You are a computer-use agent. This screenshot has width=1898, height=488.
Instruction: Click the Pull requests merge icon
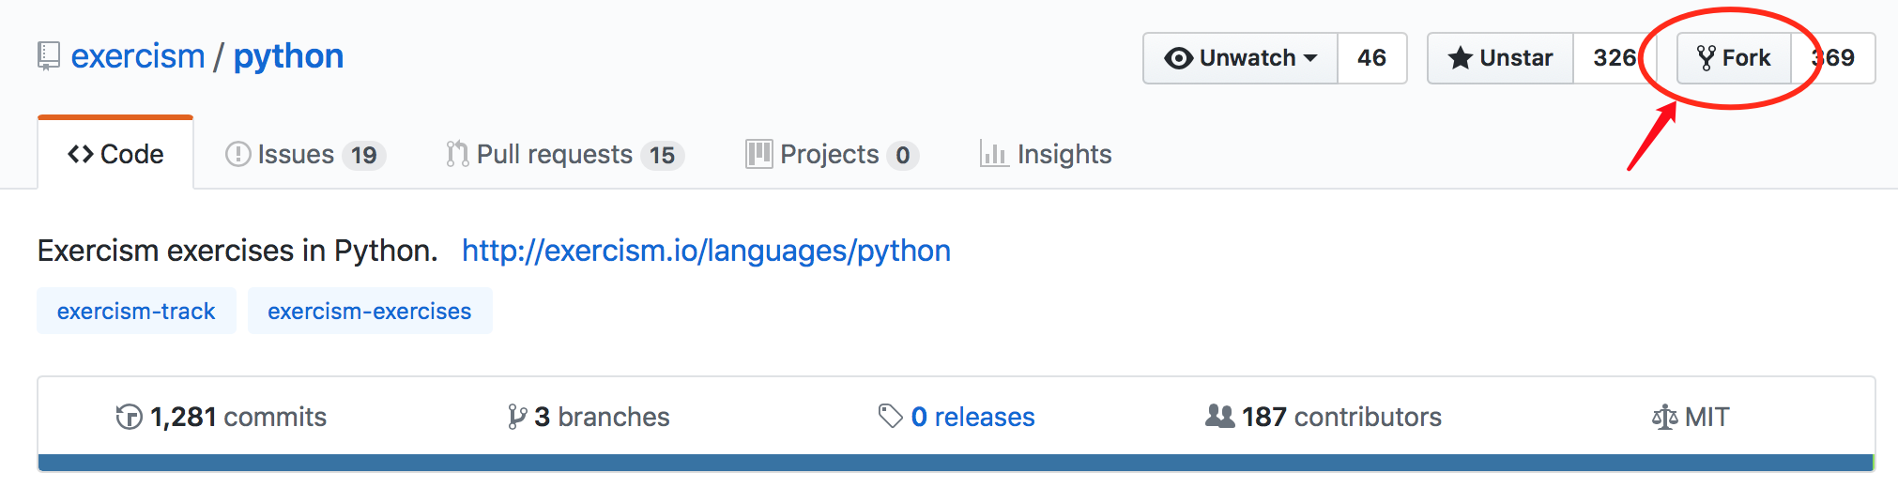click(x=457, y=154)
